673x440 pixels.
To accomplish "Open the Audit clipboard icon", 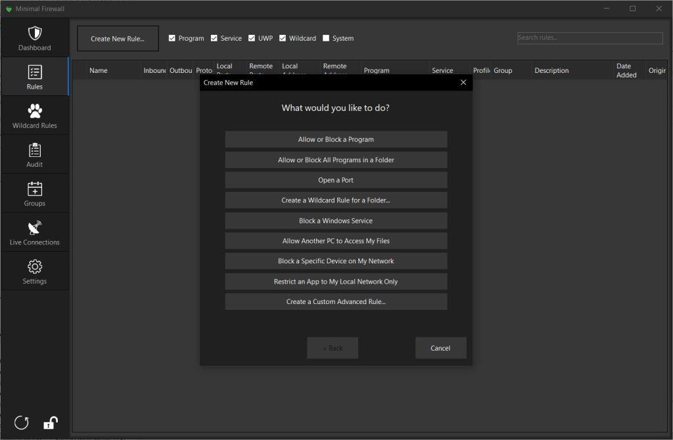I will [35, 150].
